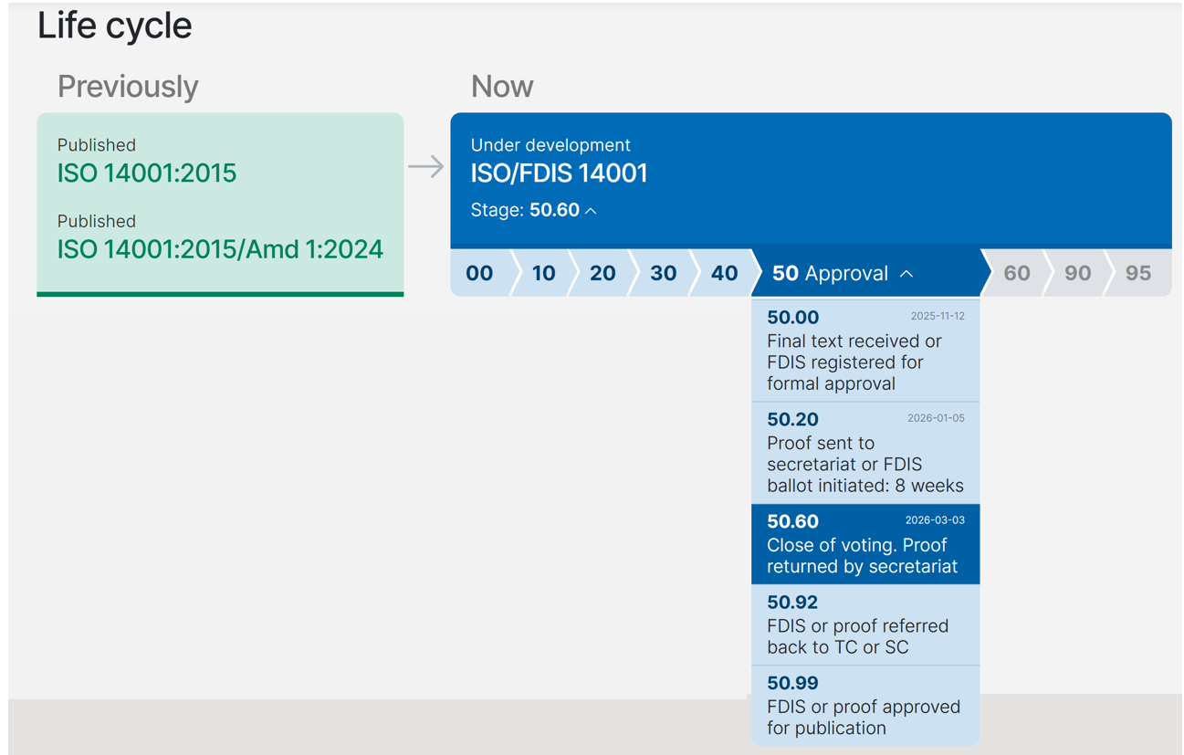The image size is (1184, 755).
Task: Click sub-stage 50.20 Proof sent to secretariat
Action: (864, 454)
